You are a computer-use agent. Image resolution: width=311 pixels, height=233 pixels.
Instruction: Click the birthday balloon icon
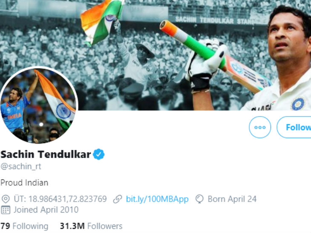point(199,199)
